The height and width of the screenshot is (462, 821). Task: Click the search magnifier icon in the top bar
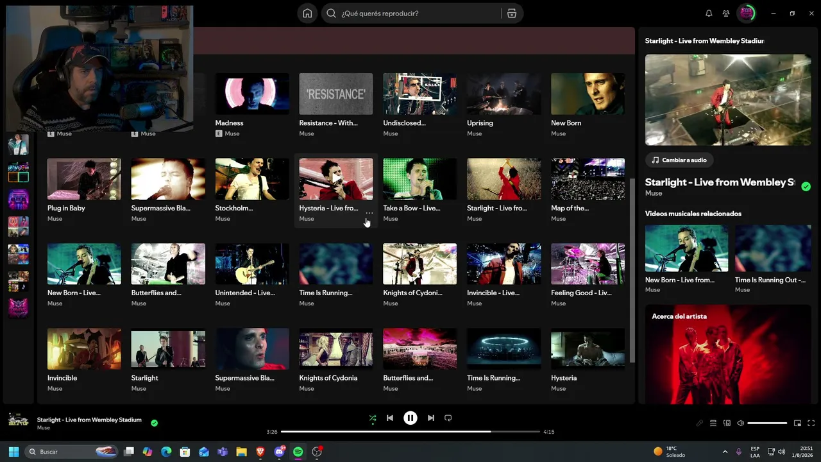(x=331, y=13)
